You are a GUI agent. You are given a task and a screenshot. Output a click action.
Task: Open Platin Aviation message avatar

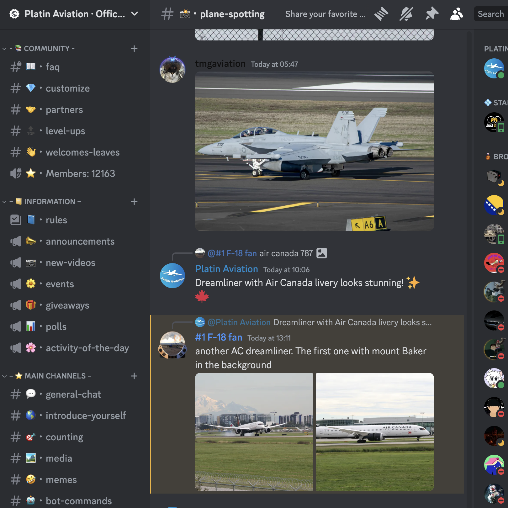click(172, 276)
